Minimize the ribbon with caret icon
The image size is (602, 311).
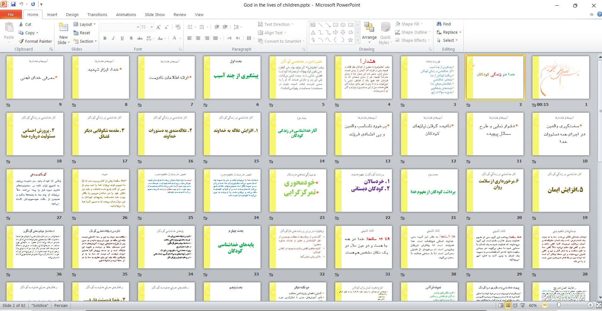point(592,14)
